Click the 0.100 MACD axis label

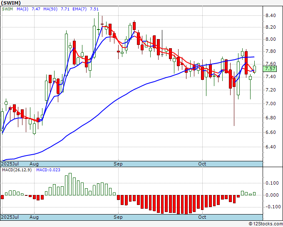point(272,183)
